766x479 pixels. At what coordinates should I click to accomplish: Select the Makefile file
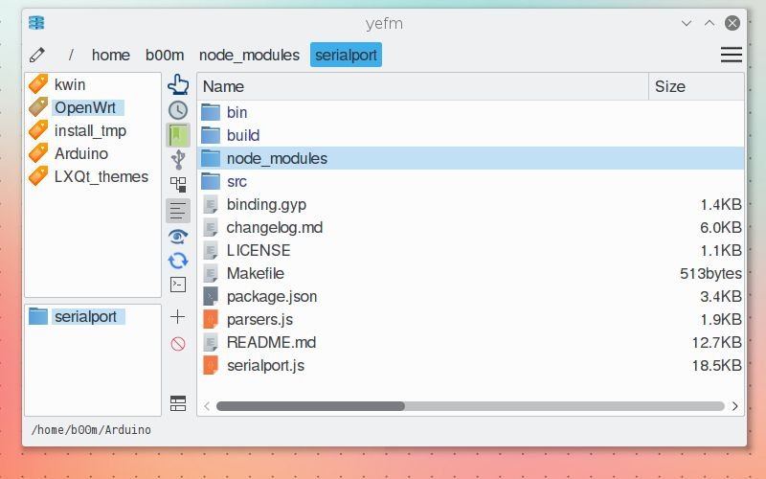255,273
